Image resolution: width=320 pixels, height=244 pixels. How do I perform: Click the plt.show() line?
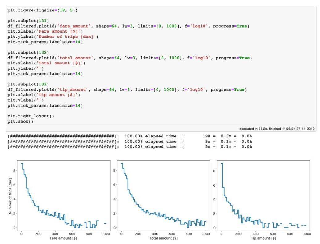20,121
